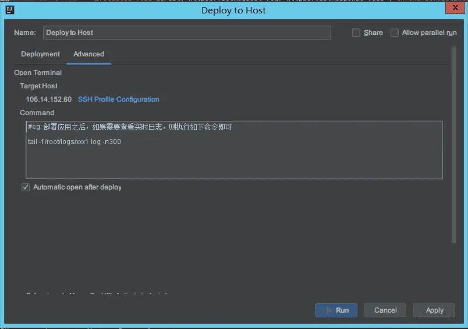Click the target host IP 106.14.152.60

(x=49, y=99)
